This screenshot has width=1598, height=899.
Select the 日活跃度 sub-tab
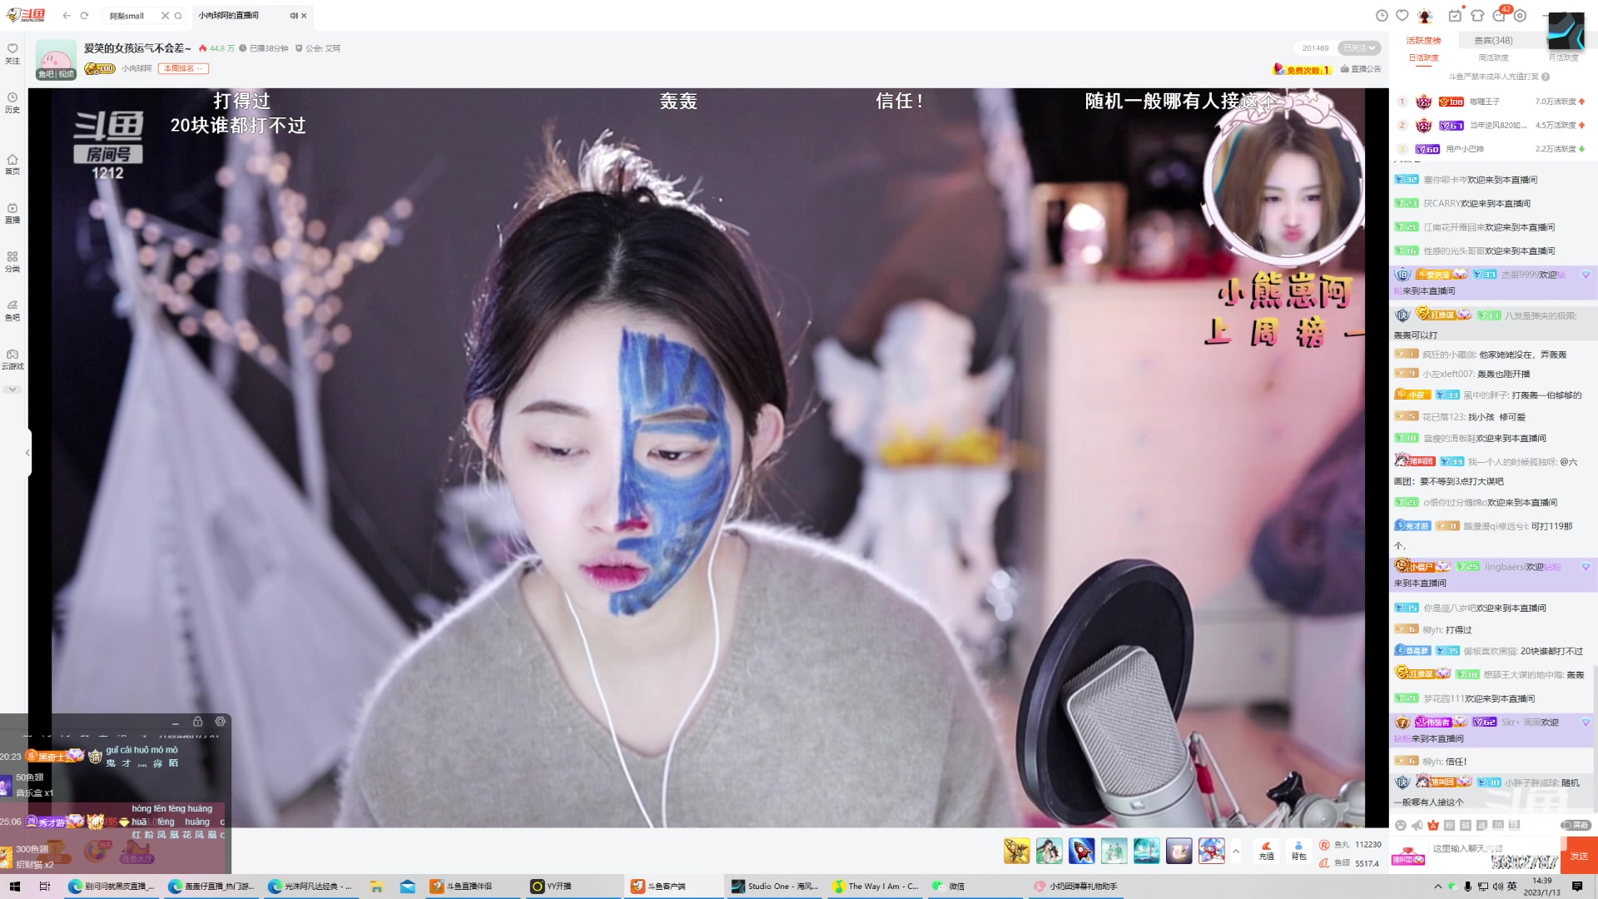coord(1423,57)
